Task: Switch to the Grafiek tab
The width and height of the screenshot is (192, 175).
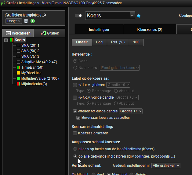Action: tap(49, 33)
